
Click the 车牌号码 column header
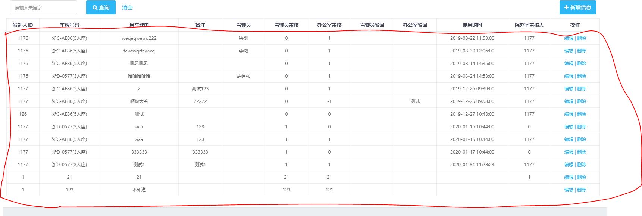pyautogui.click(x=69, y=25)
